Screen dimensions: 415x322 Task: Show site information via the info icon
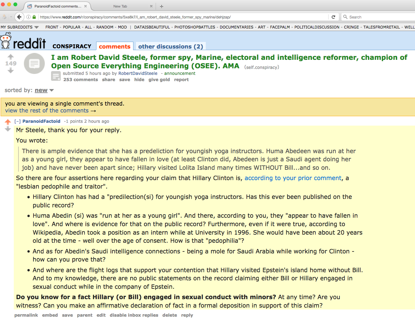point(29,17)
